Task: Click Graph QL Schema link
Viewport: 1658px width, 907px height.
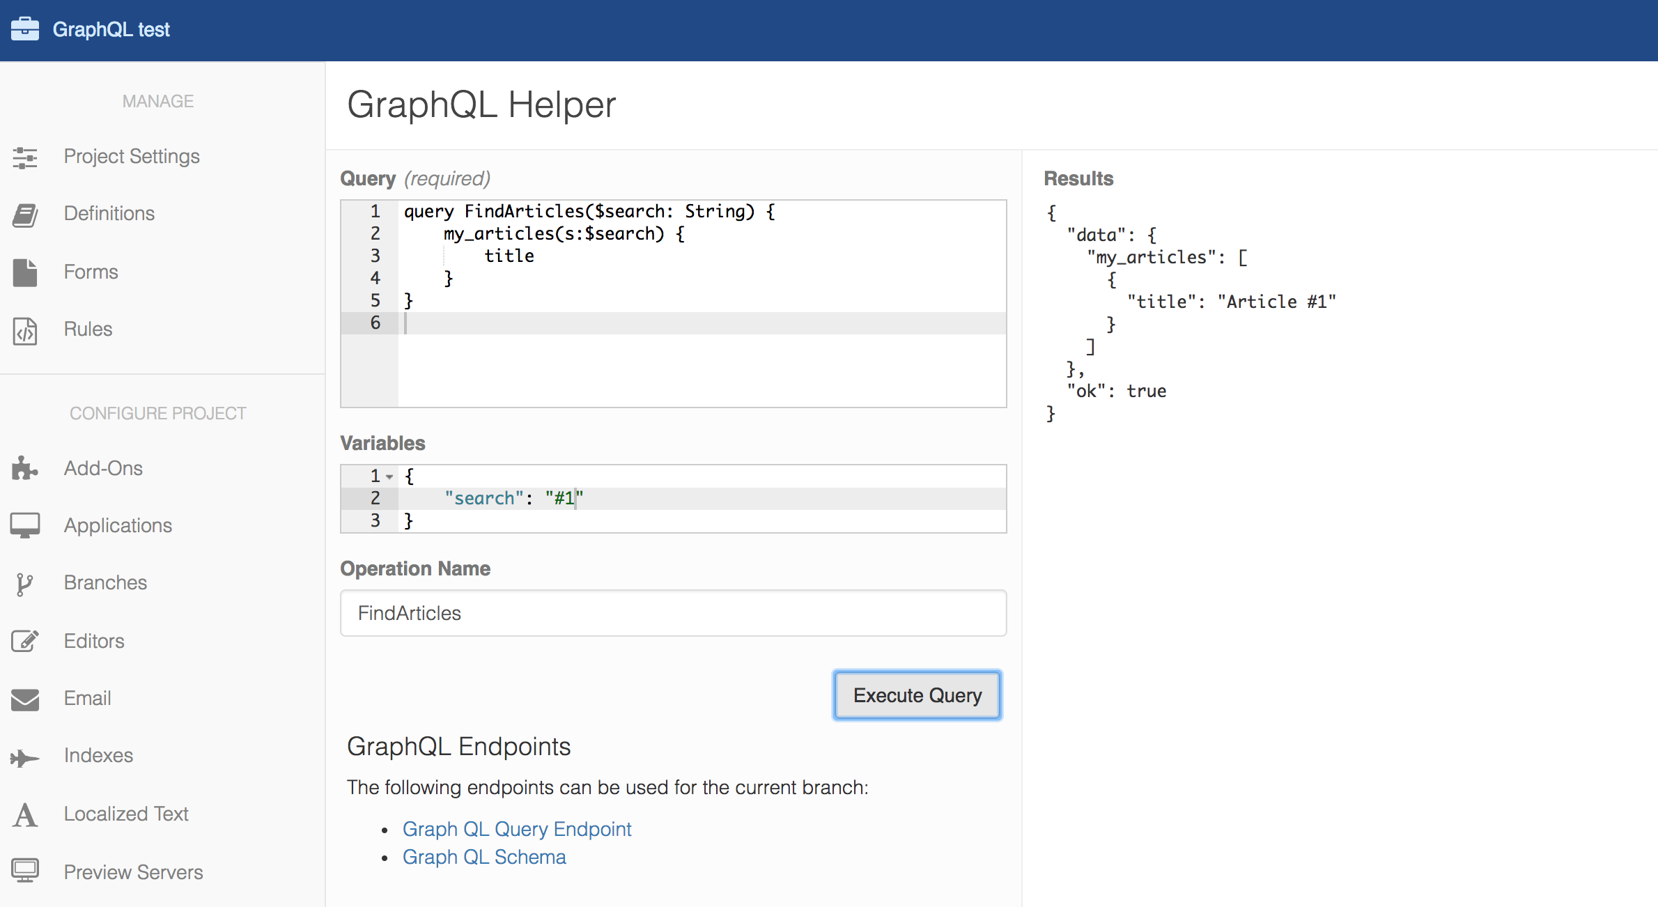Action: click(x=483, y=859)
